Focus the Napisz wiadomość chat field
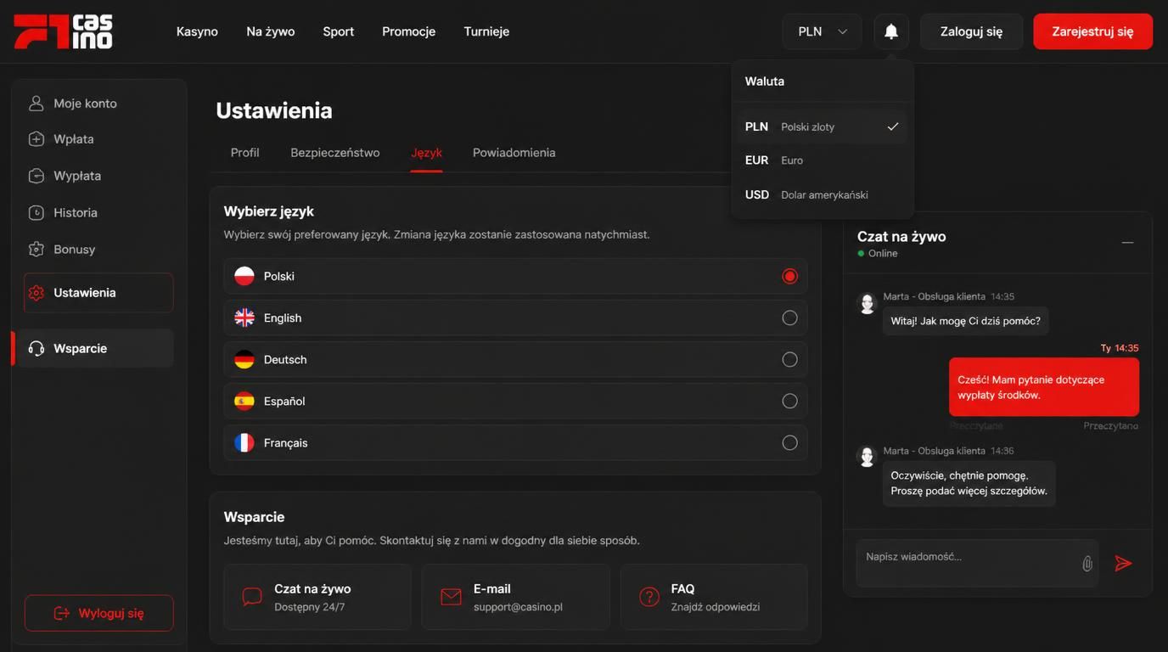This screenshot has width=1168, height=652. tap(968, 562)
